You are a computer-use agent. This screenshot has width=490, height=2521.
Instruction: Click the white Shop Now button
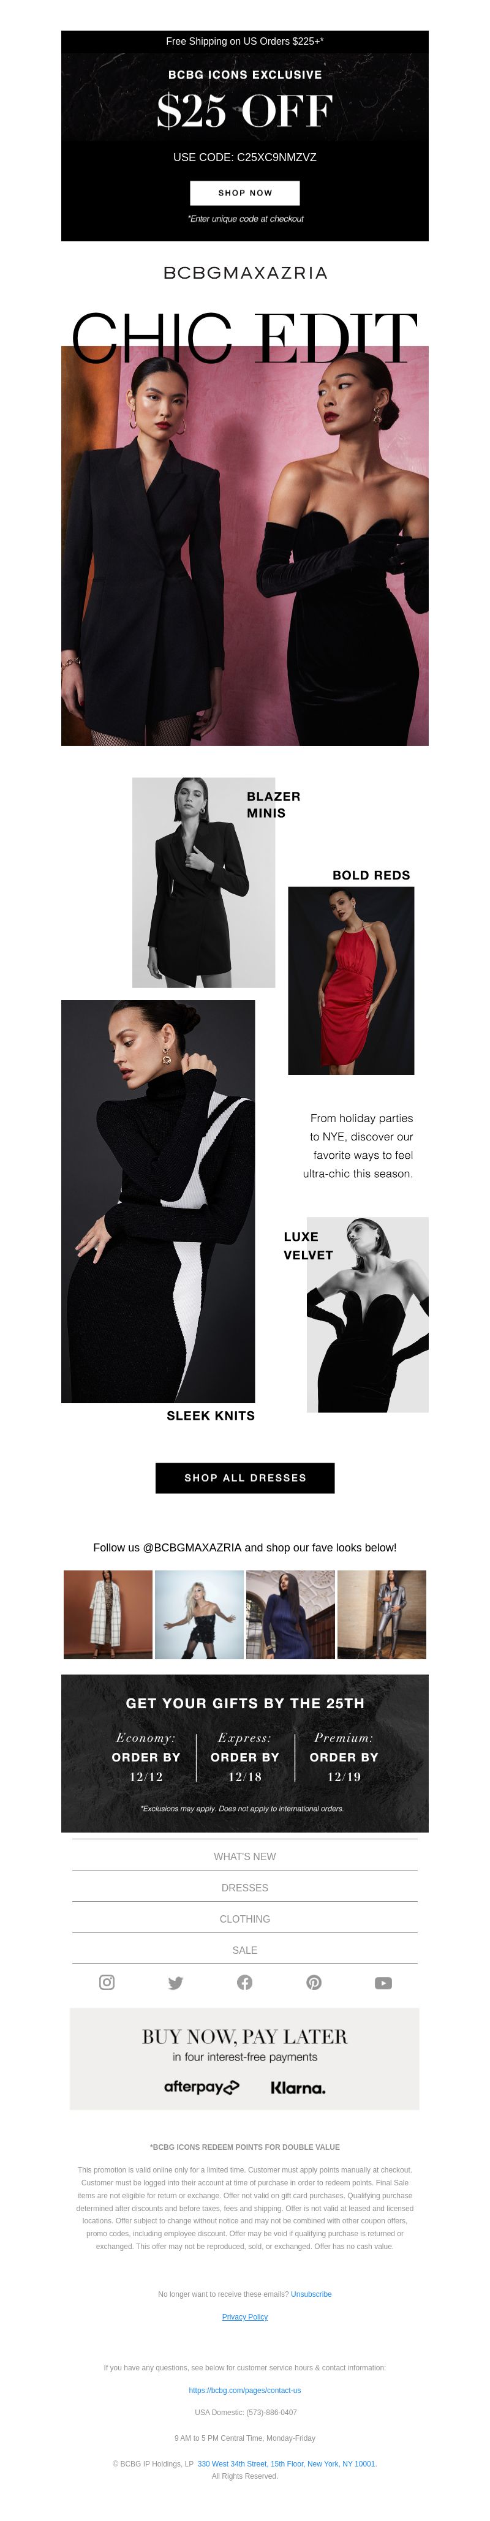tap(244, 193)
